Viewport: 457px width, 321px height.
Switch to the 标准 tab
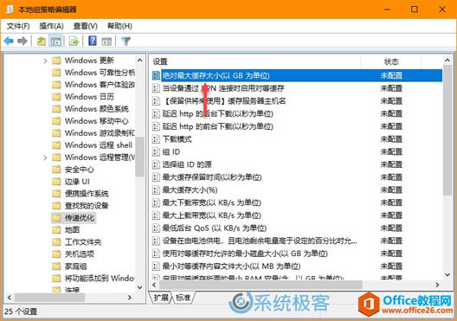coord(183,298)
